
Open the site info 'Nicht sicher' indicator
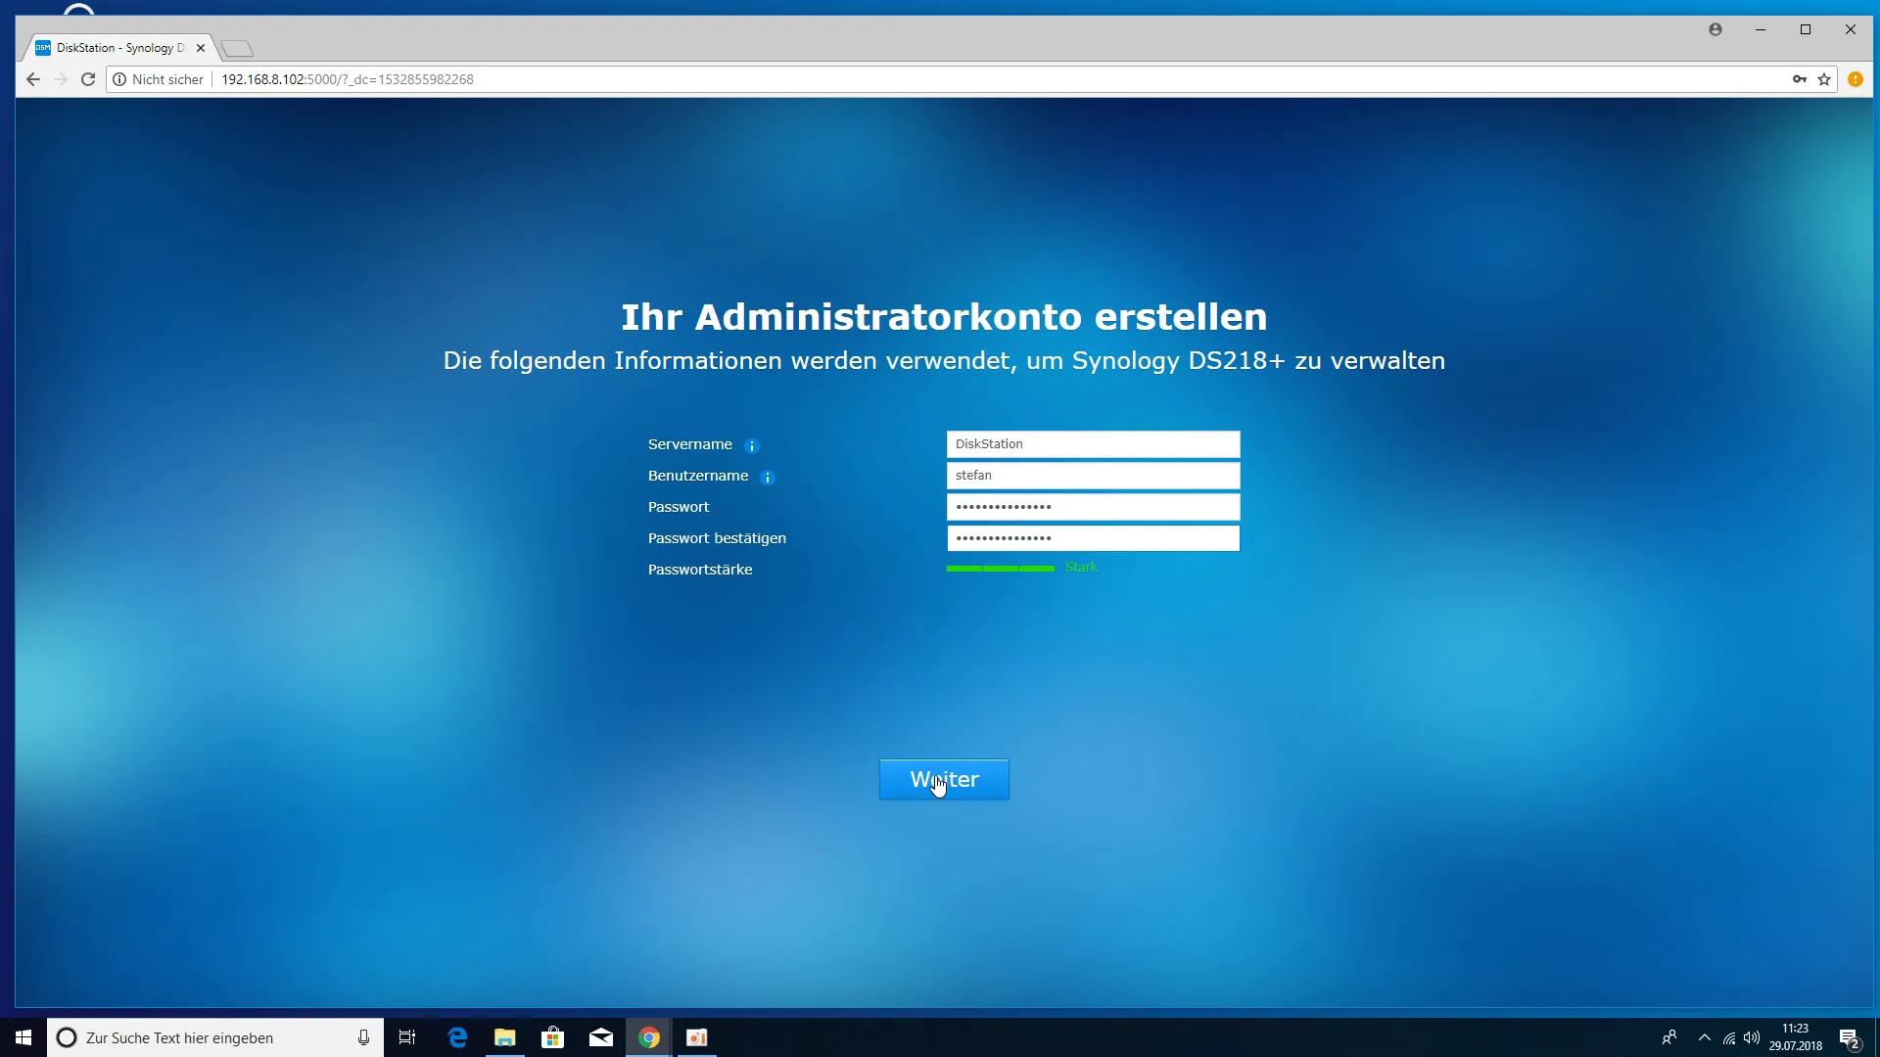pyautogui.click(x=159, y=79)
